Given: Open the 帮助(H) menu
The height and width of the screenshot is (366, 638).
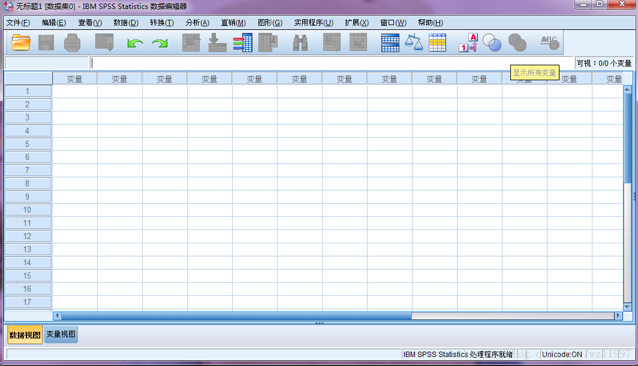Looking at the screenshot, I should coord(431,23).
